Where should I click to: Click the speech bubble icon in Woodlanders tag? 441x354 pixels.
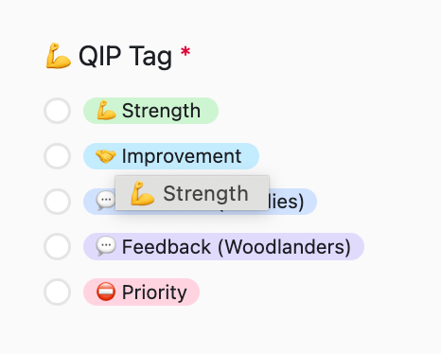106,246
